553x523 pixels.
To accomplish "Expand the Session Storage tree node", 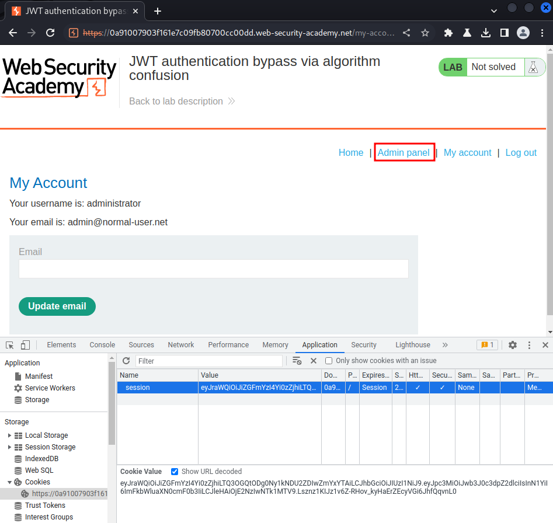I will (x=9, y=447).
